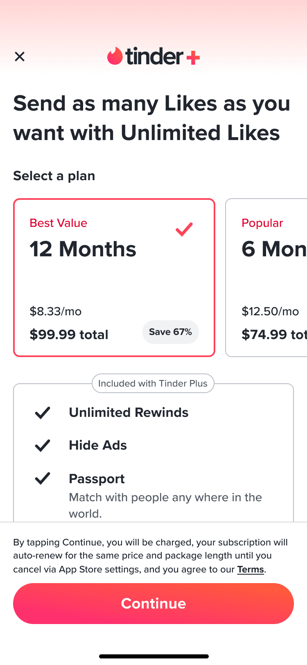
Task: Open the Terms link
Action: (x=251, y=570)
